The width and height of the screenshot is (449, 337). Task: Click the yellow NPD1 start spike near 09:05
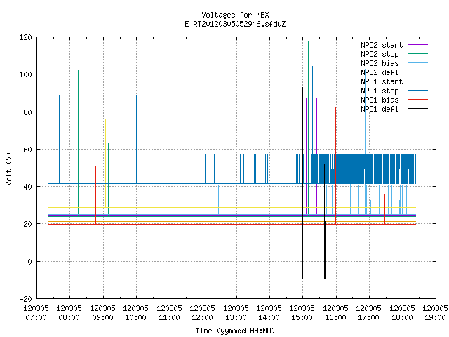[x=106, y=164]
